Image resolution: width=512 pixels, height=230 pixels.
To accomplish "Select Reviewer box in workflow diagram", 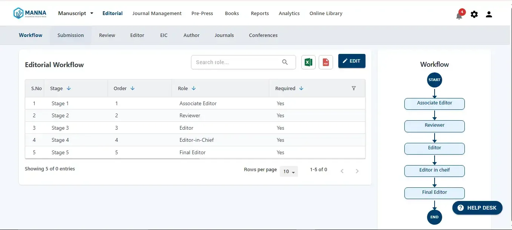I will (x=435, y=126).
